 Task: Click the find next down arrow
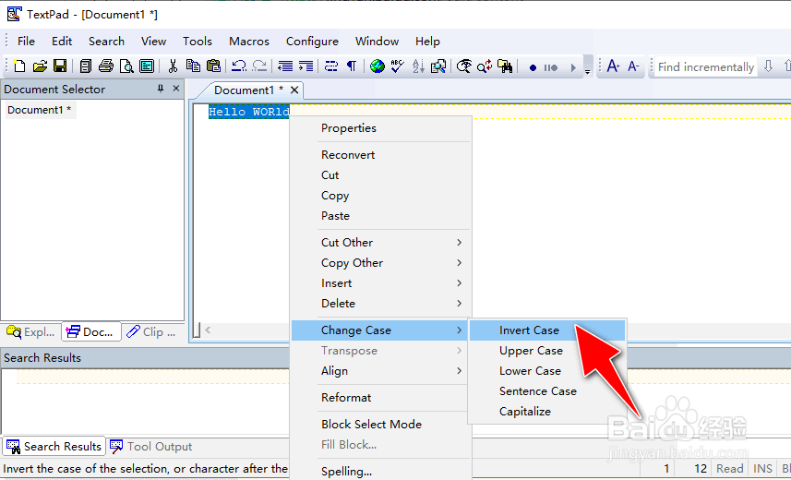(768, 66)
